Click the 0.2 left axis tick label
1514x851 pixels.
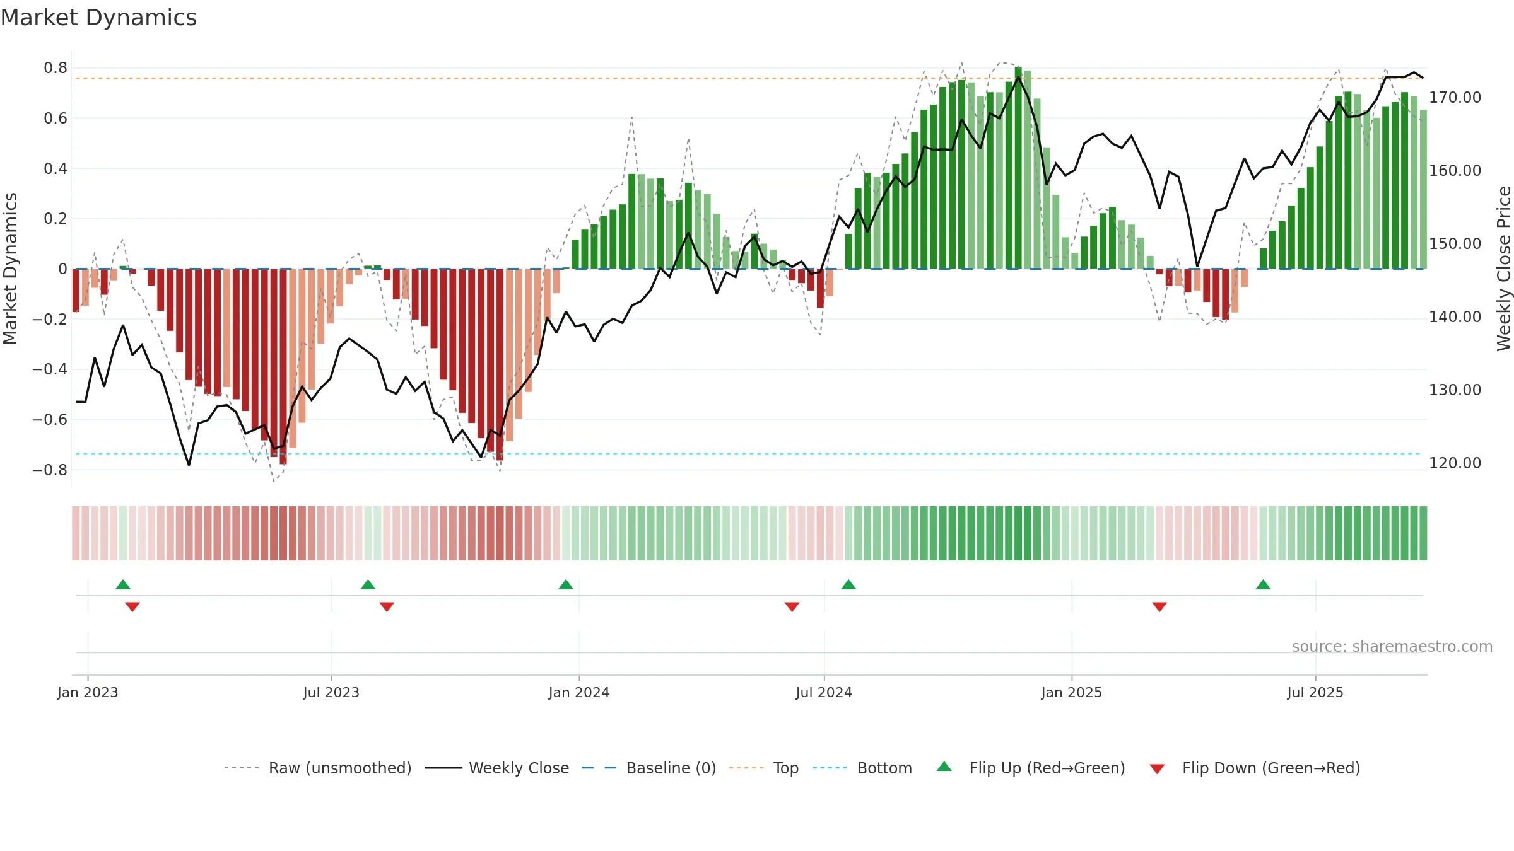click(56, 219)
